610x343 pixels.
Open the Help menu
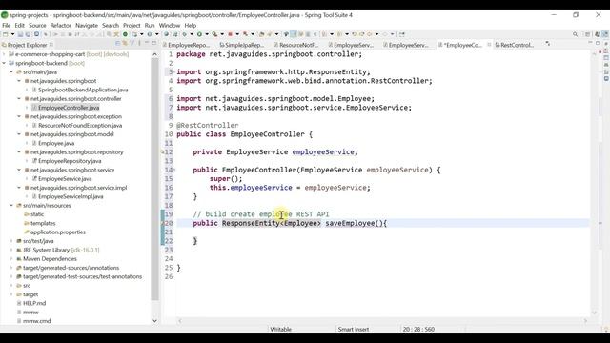(191, 26)
